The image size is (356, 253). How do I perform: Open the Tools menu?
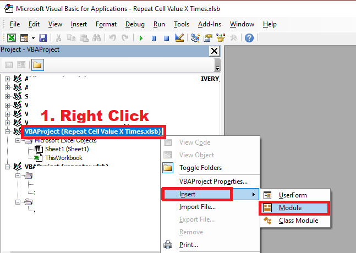pyautogui.click(x=182, y=24)
